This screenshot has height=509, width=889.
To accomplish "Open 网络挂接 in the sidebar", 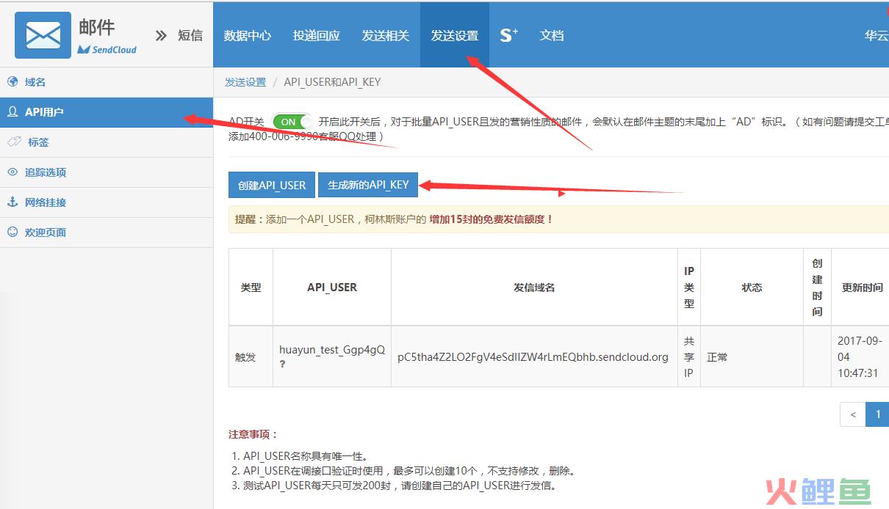I will [107, 202].
